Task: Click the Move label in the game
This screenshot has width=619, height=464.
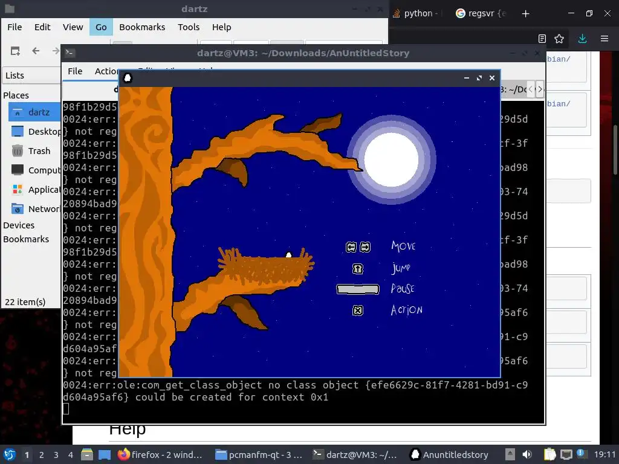Action: coord(403,246)
